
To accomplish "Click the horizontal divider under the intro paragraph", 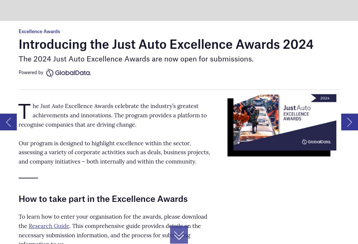I will (28, 178).
